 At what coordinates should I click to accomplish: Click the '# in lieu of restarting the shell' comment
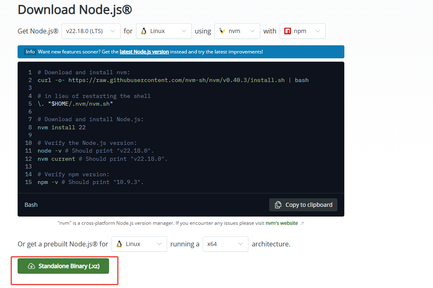click(94, 96)
